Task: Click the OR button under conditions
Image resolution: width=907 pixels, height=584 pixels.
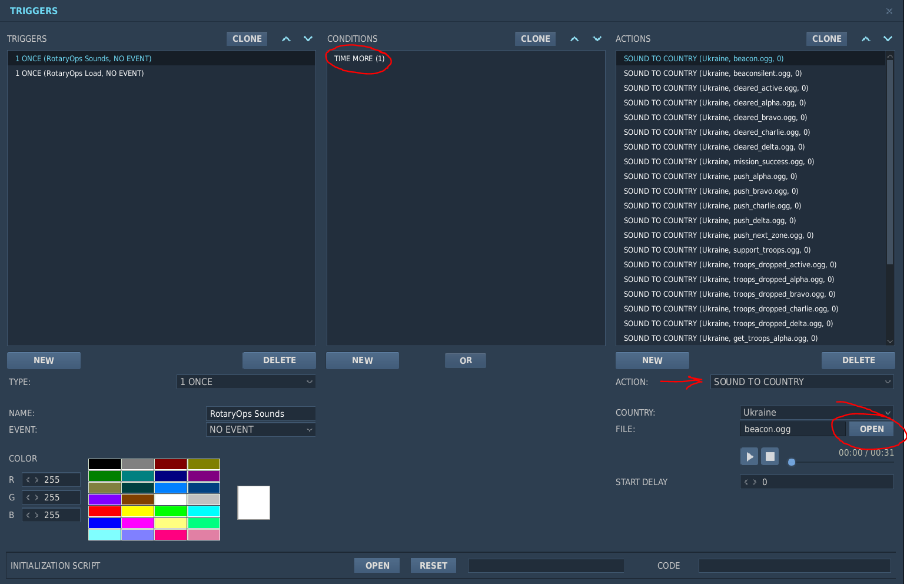Action: pos(466,360)
